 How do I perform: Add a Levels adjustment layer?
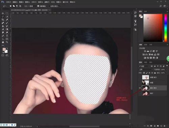[x=148, y=51]
